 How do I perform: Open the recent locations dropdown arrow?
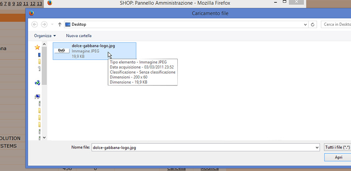pyautogui.click(x=52, y=25)
